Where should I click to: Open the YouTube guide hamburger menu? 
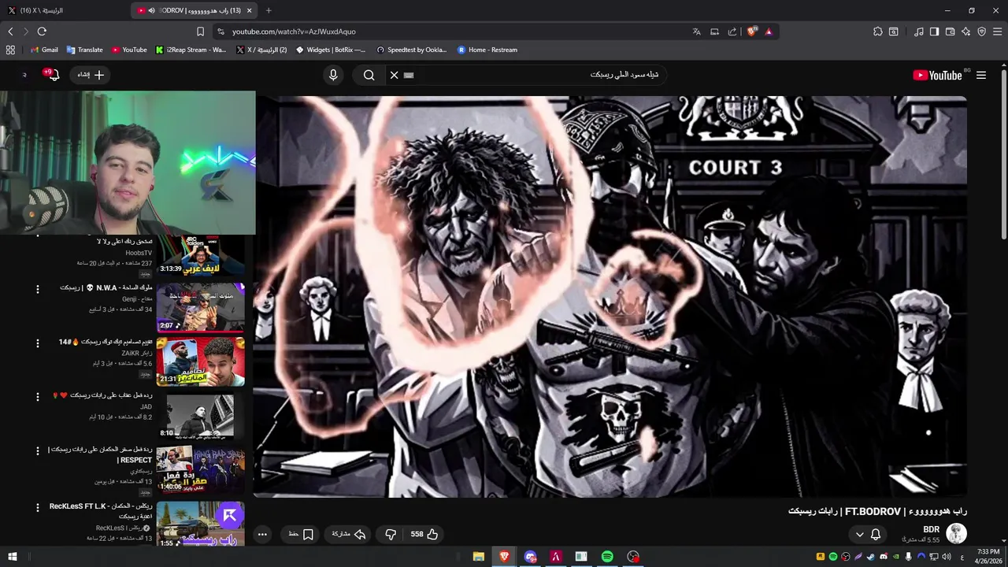(x=981, y=75)
